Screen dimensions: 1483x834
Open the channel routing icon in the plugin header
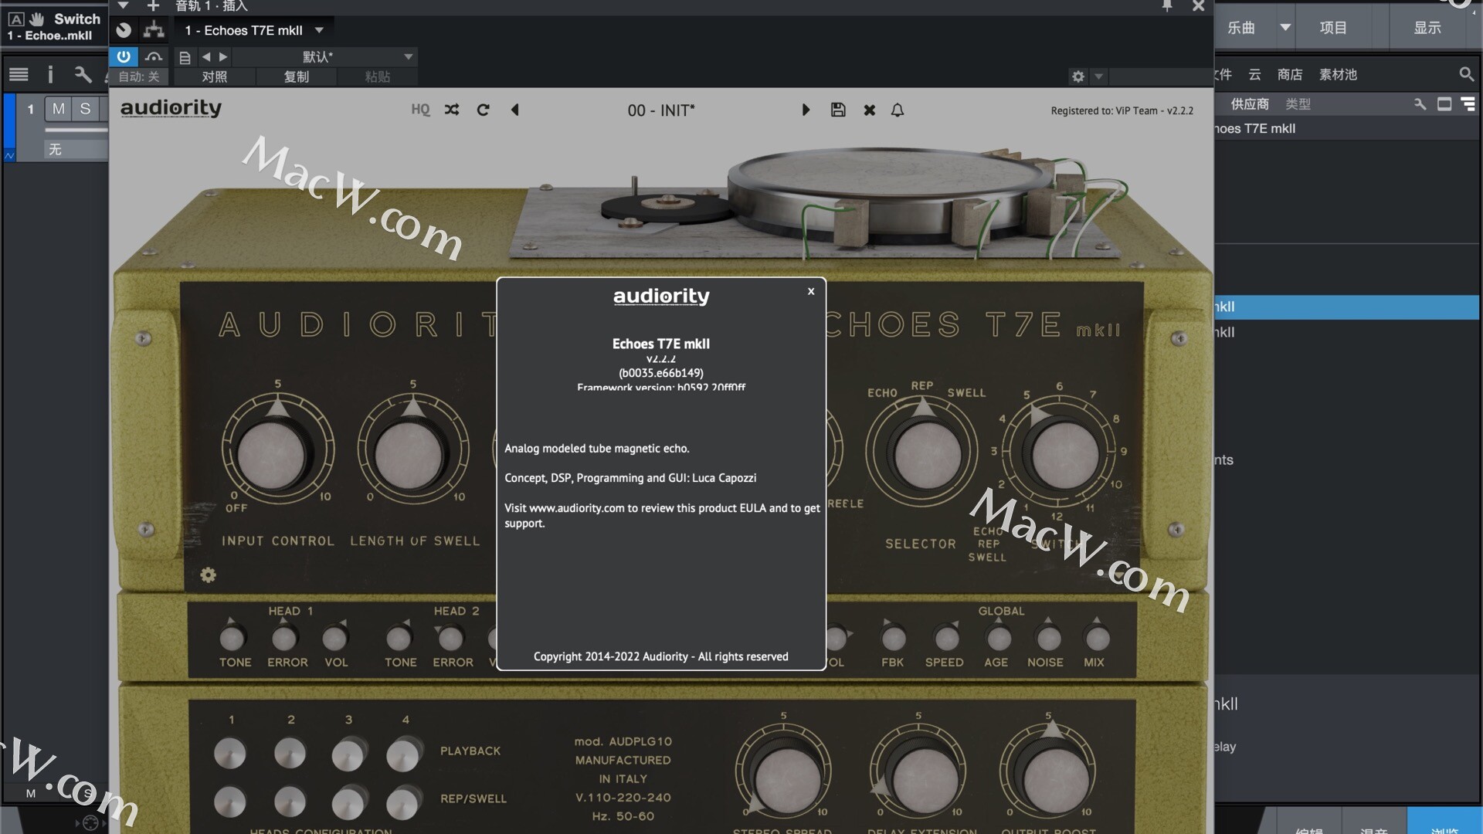pos(154,30)
